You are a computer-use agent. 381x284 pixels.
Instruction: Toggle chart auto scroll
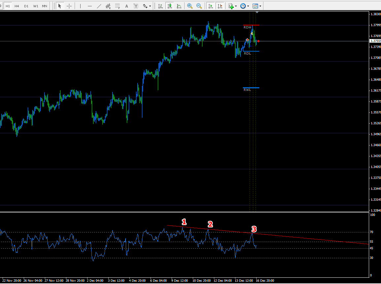click(x=211, y=6)
